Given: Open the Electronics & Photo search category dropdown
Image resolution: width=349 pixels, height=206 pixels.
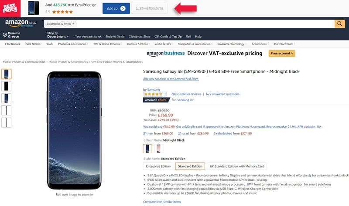Looking at the screenshot, I should click(x=61, y=24).
